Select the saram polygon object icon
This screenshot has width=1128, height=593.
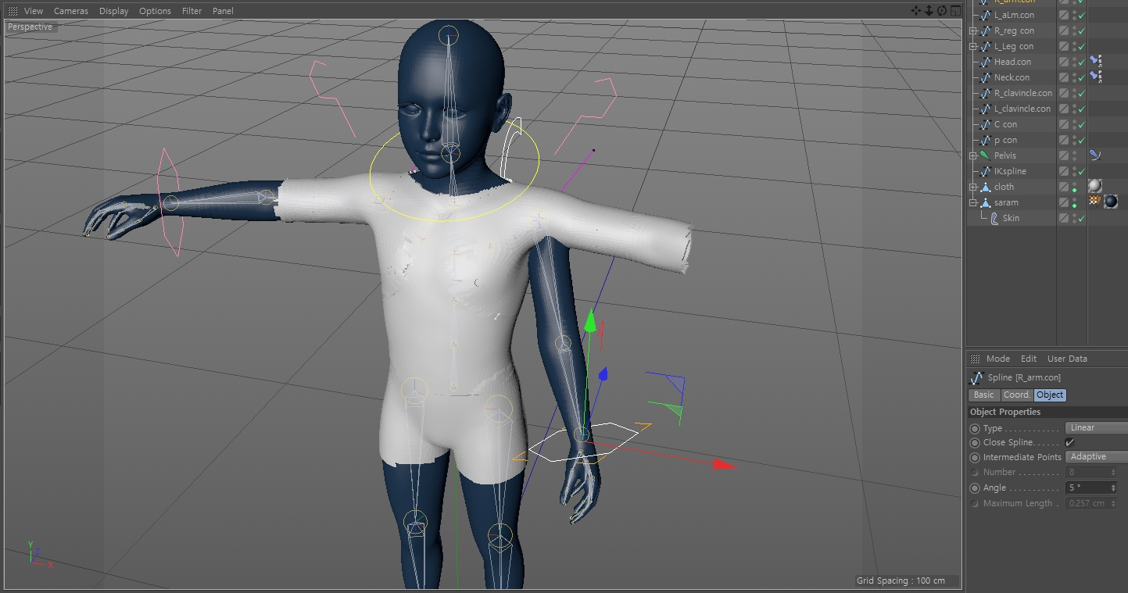point(986,202)
